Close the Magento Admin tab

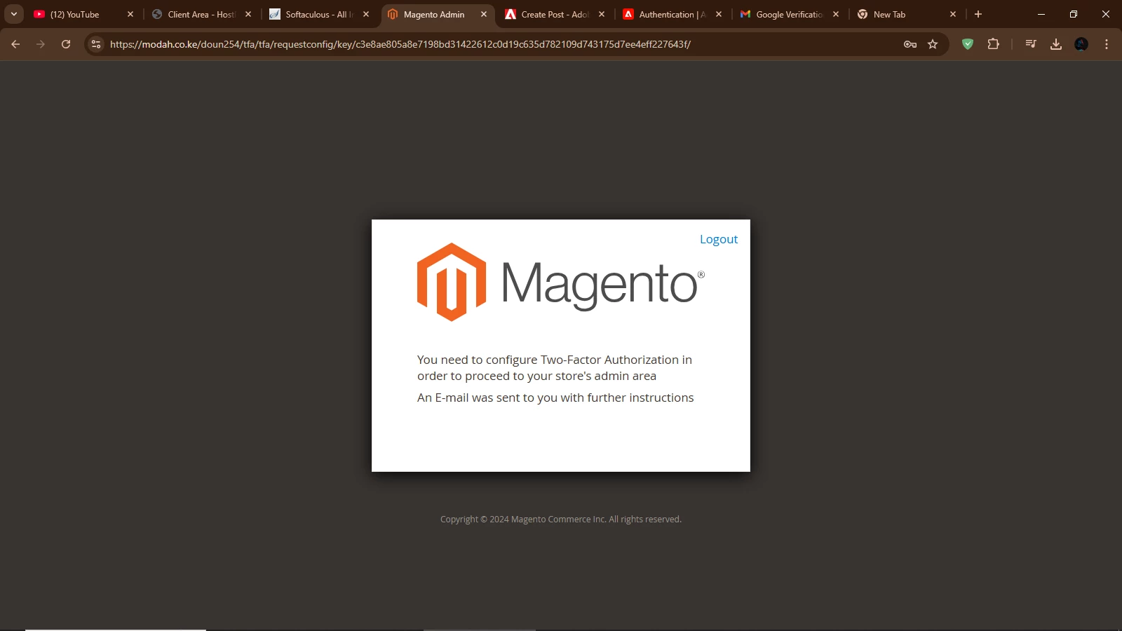click(x=484, y=14)
